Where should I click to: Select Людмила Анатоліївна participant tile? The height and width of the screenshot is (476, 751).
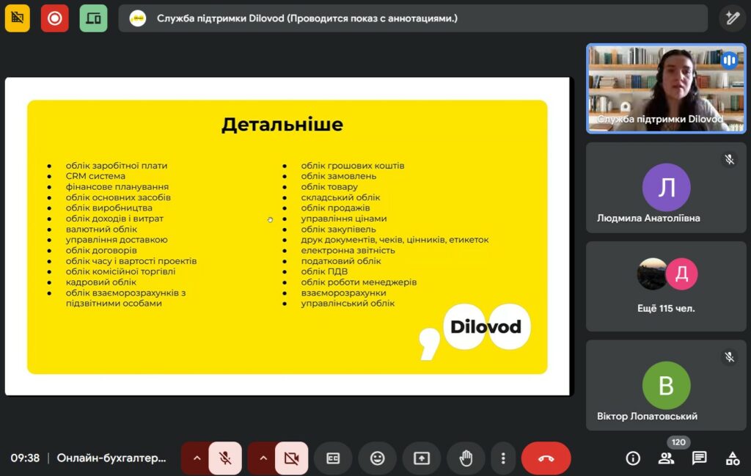click(x=666, y=187)
